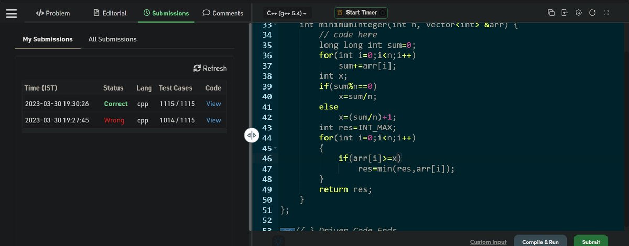Click the 'if(sum%n==0)' code line

point(348,86)
